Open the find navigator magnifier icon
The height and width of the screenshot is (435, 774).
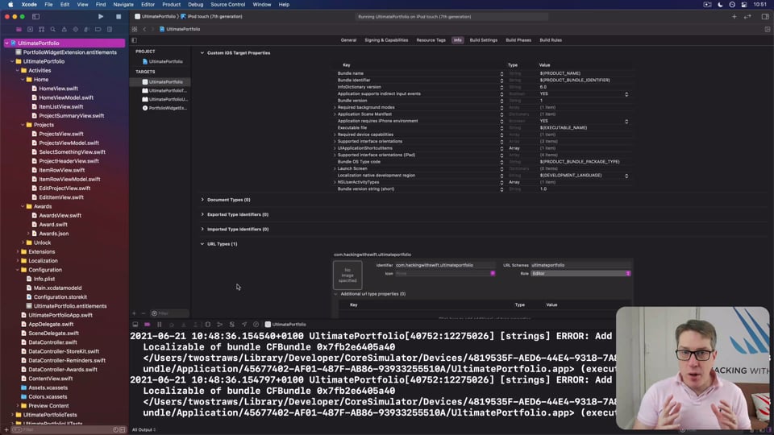coord(53,29)
